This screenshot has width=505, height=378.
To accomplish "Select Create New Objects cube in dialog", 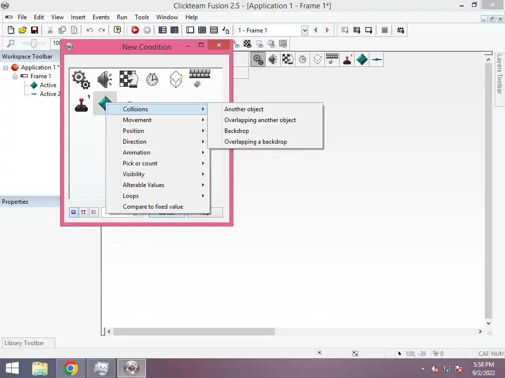I will pos(176,79).
